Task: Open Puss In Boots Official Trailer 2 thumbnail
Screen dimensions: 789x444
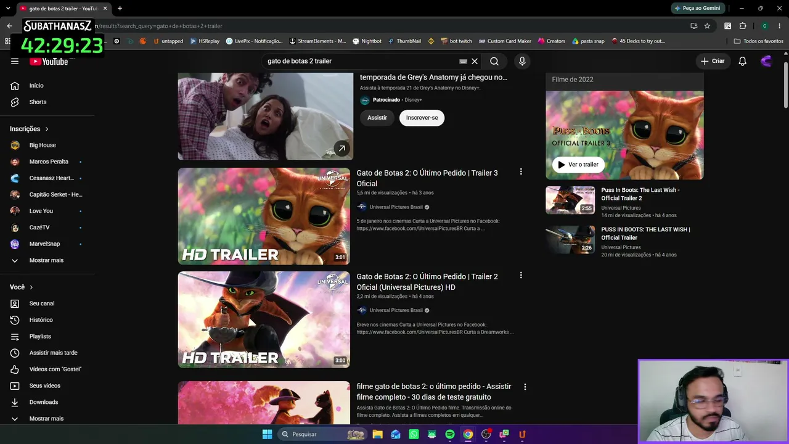Action: [570, 200]
